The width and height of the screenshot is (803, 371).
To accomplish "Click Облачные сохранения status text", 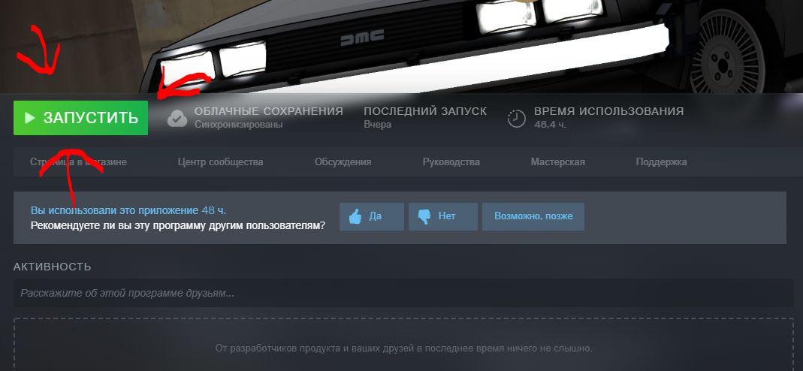I will 269,117.
